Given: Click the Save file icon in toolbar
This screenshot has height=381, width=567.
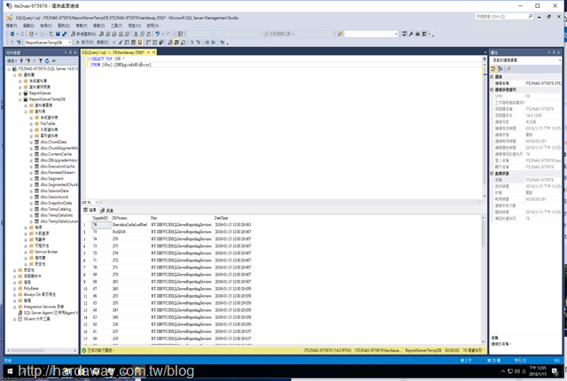Looking at the screenshot, I should 58,34.
